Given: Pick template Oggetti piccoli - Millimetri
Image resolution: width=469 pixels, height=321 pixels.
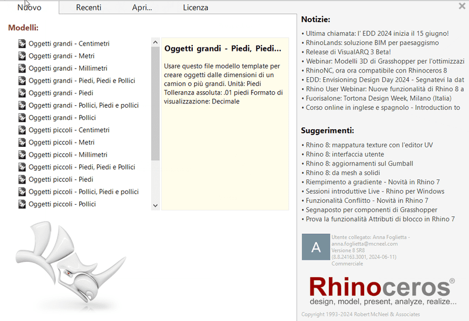Looking at the screenshot, I should [x=68, y=155].
